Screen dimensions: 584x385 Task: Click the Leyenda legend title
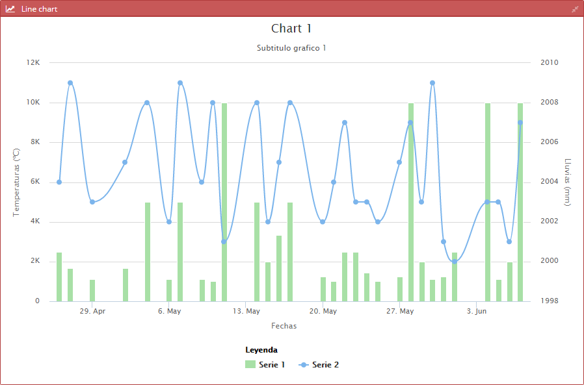point(261,350)
